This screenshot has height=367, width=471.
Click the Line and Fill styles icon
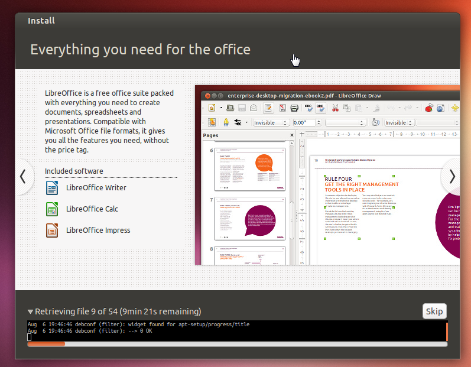(x=212, y=122)
